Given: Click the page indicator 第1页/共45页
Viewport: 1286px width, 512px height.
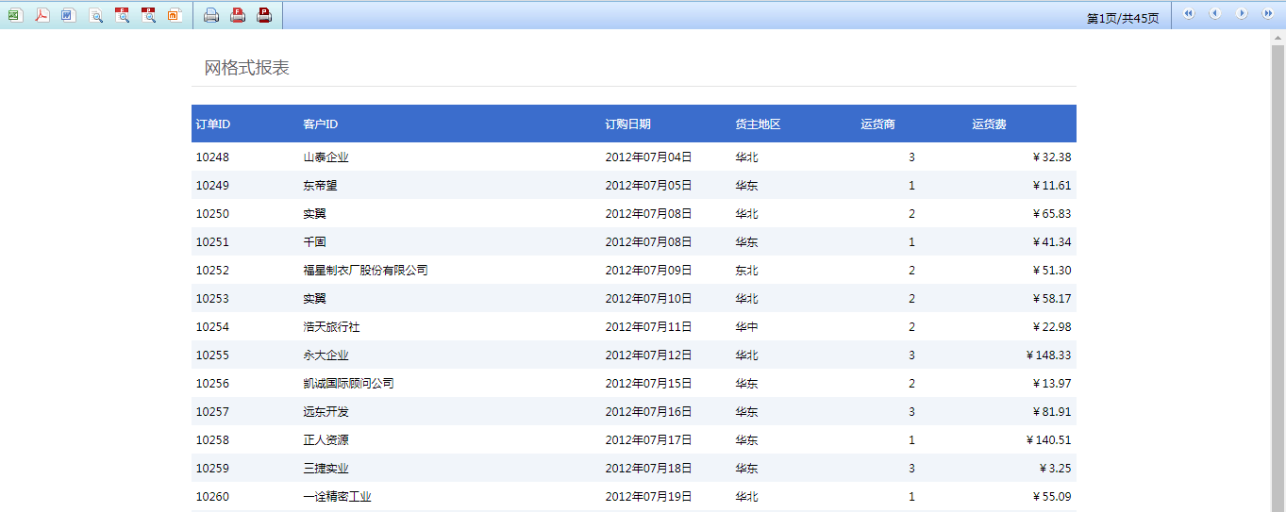Looking at the screenshot, I should click(x=1123, y=19).
